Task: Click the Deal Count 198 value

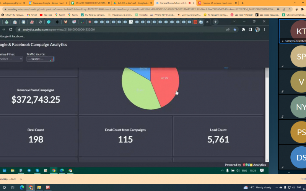Action: (36, 139)
